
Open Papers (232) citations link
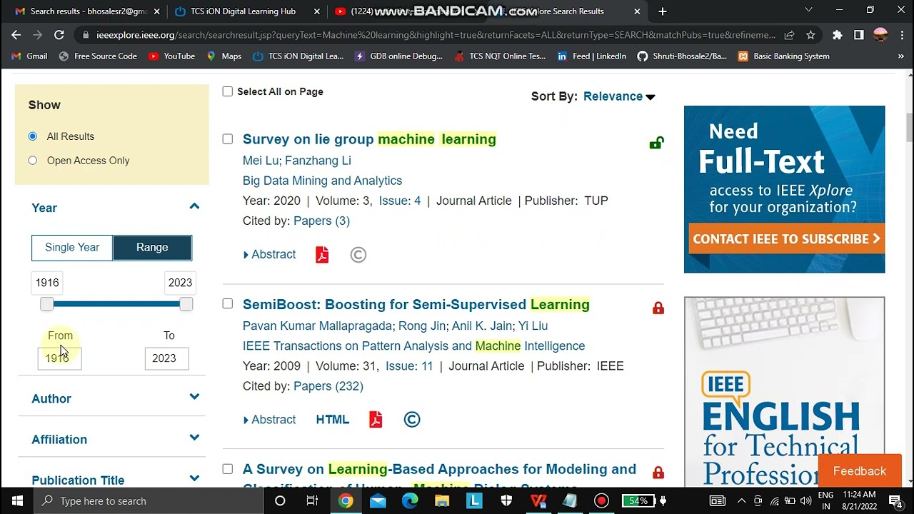328,386
